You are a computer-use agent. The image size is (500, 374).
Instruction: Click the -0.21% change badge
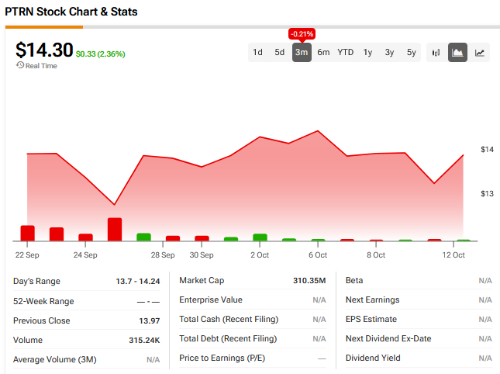[302, 34]
